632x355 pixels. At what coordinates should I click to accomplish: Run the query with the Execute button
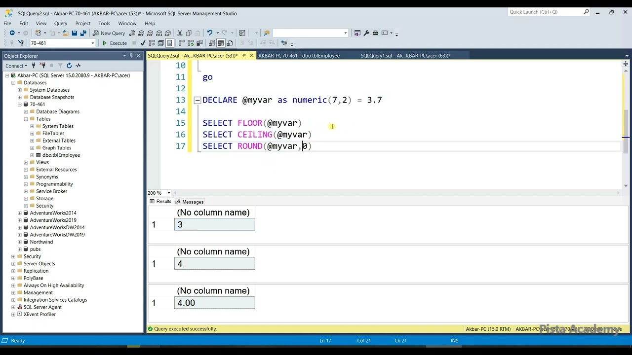pos(115,43)
